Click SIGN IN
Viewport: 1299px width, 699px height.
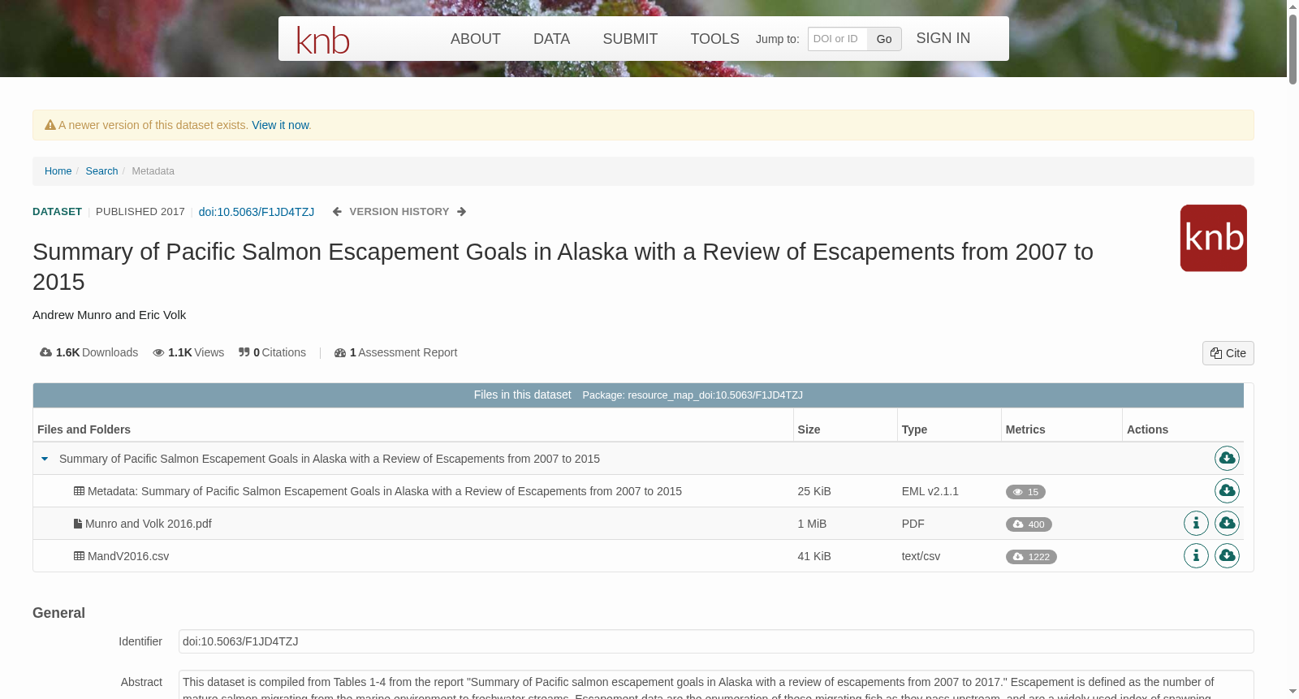(943, 38)
